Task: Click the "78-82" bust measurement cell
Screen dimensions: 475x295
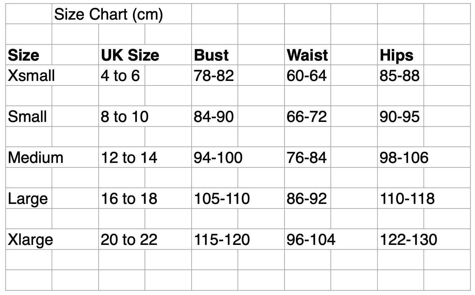Action: pyautogui.click(x=214, y=76)
